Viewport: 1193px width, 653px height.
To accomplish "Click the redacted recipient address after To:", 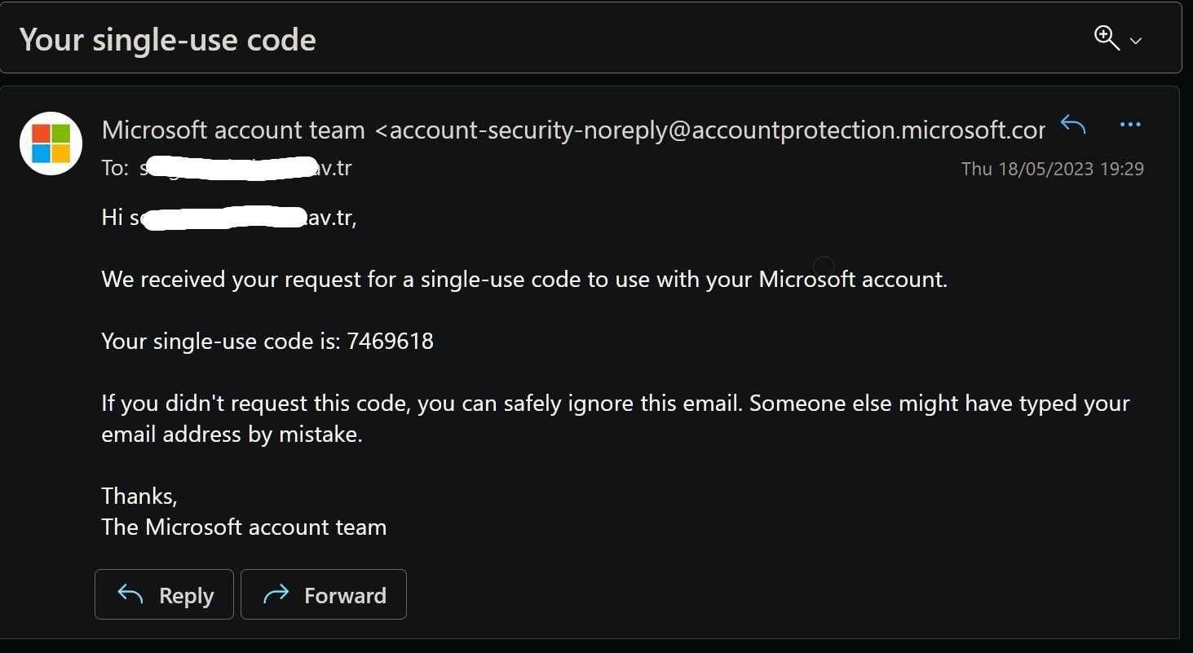I will [x=246, y=168].
